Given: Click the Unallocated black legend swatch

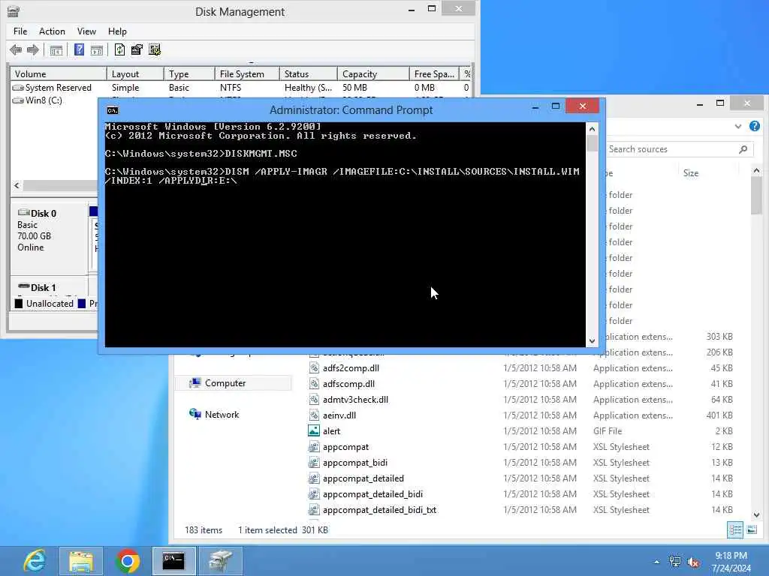Looking at the screenshot, I should click(x=19, y=304).
